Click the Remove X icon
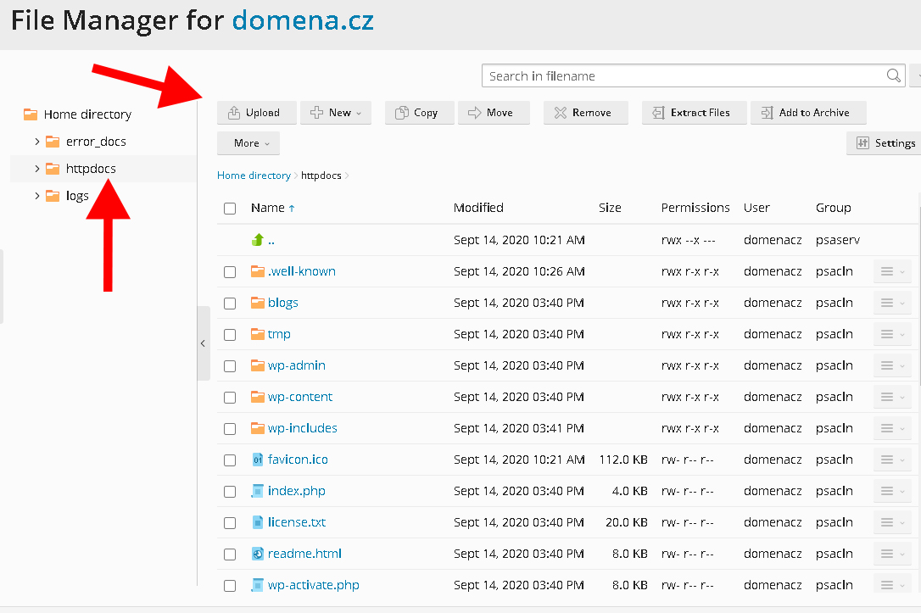Viewport: 921px width, 613px height. [x=561, y=113]
